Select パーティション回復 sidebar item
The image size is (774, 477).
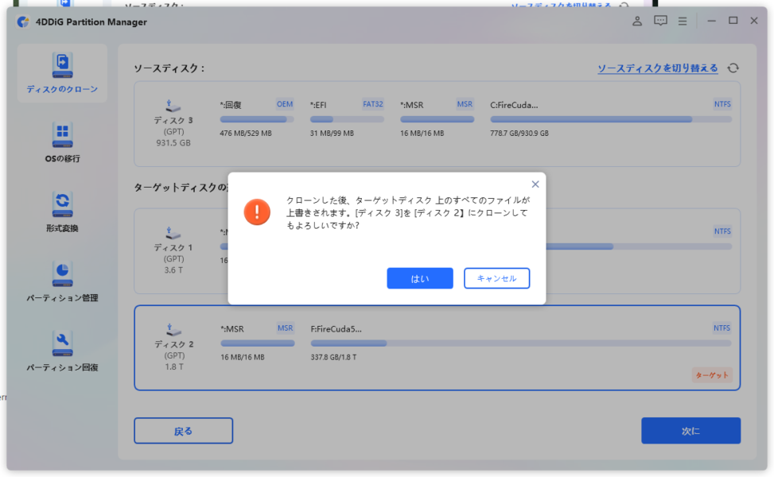[x=62, y=351]
